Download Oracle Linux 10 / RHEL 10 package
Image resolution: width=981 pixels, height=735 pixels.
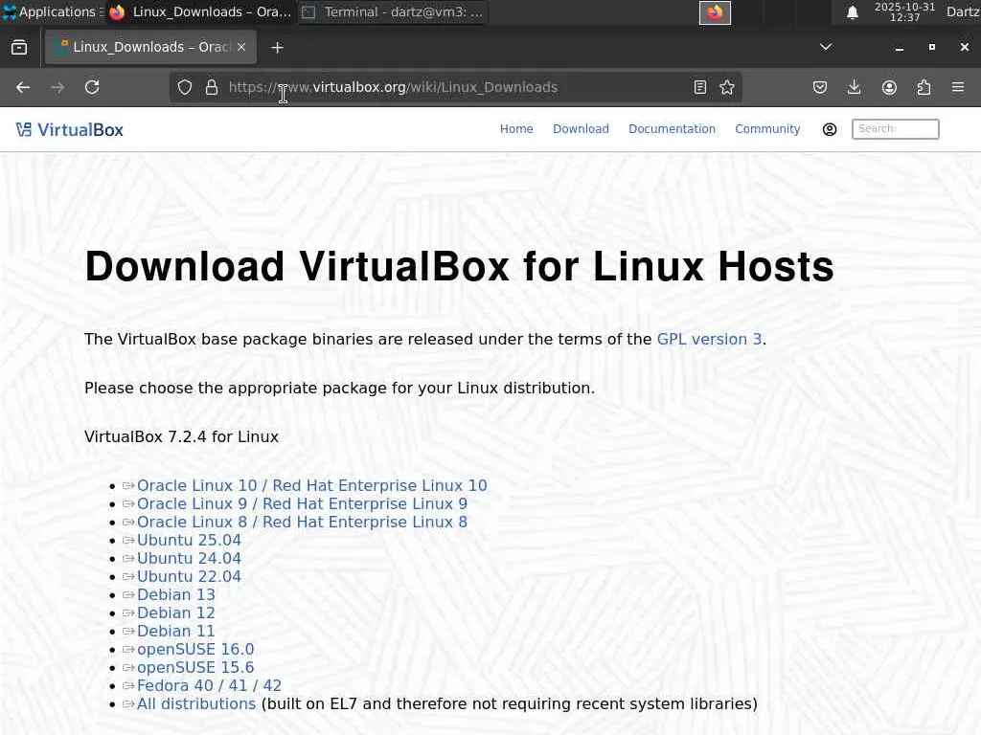(311, 485)
